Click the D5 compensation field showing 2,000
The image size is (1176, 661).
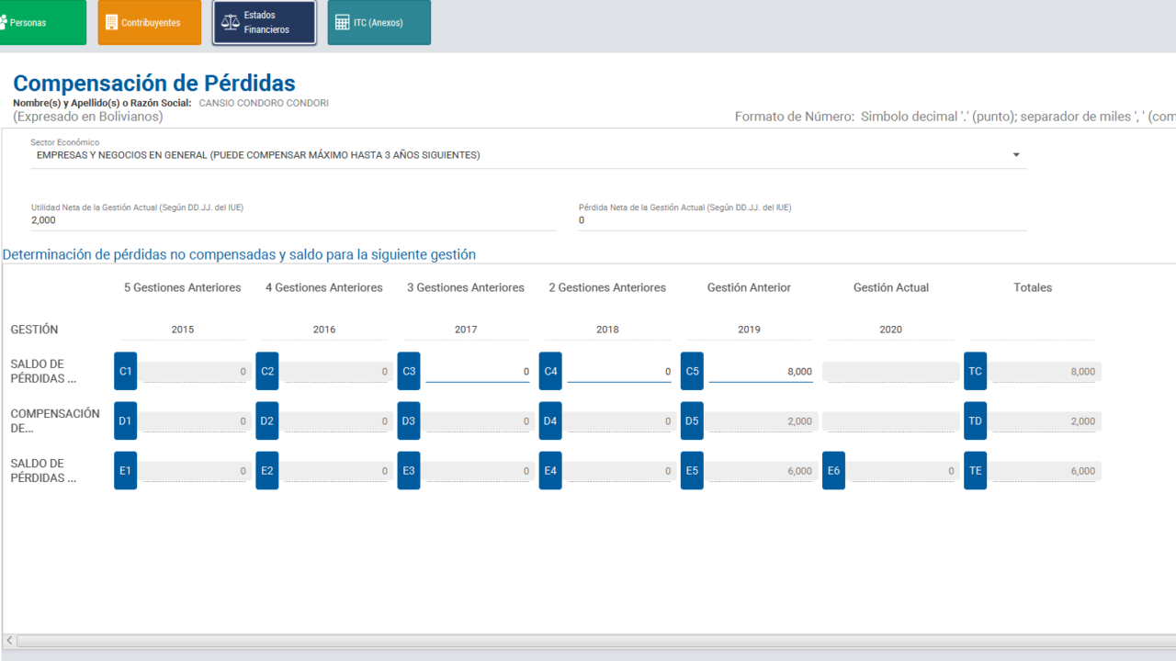(x=760, y=421)
